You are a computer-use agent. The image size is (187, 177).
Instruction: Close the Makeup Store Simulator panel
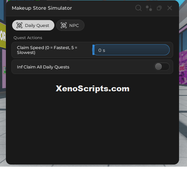click(x=170, y=8)
